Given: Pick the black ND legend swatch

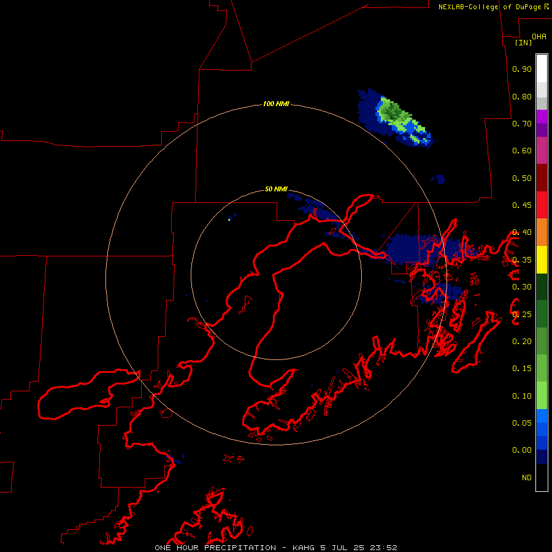Looking at the screenshot, I should click(542, 477).
